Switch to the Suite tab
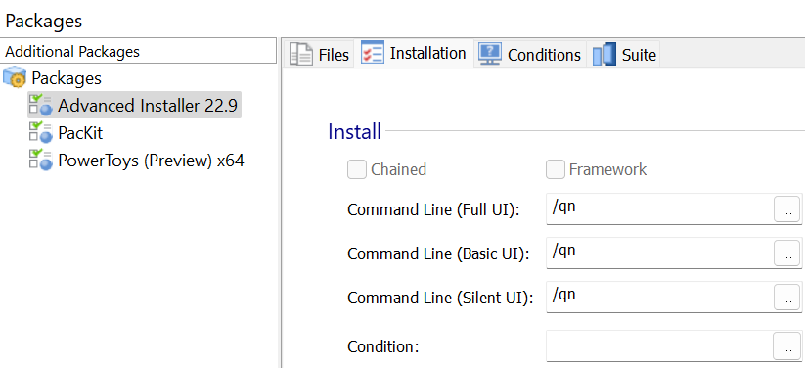The width and height of the screenshot is (805, 368). coord(624,54)
